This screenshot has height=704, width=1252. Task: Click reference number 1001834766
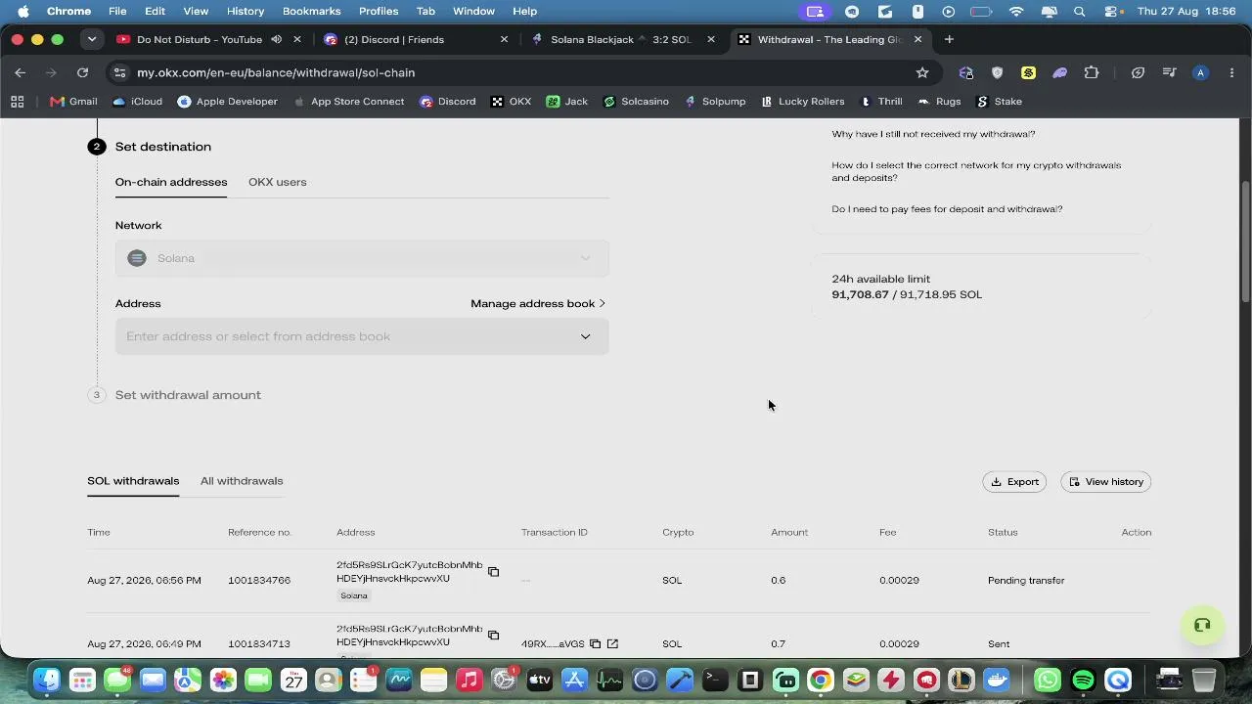(259, 580)
